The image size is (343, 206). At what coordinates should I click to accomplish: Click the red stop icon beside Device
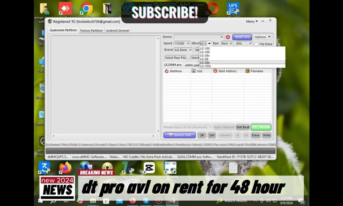pos(228,37)
